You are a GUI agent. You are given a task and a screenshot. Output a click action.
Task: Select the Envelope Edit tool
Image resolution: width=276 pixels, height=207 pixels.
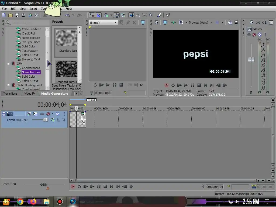pos(138,15)
